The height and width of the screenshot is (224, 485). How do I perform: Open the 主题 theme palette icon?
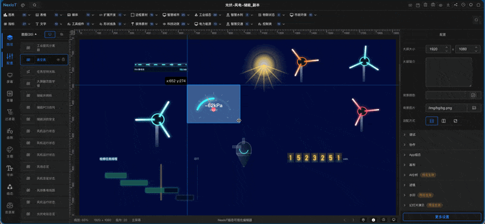[x=10, y=152]
